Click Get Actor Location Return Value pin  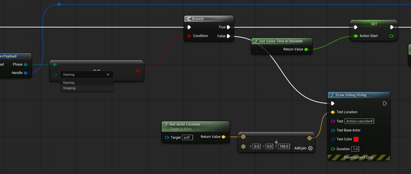(223, 137)
